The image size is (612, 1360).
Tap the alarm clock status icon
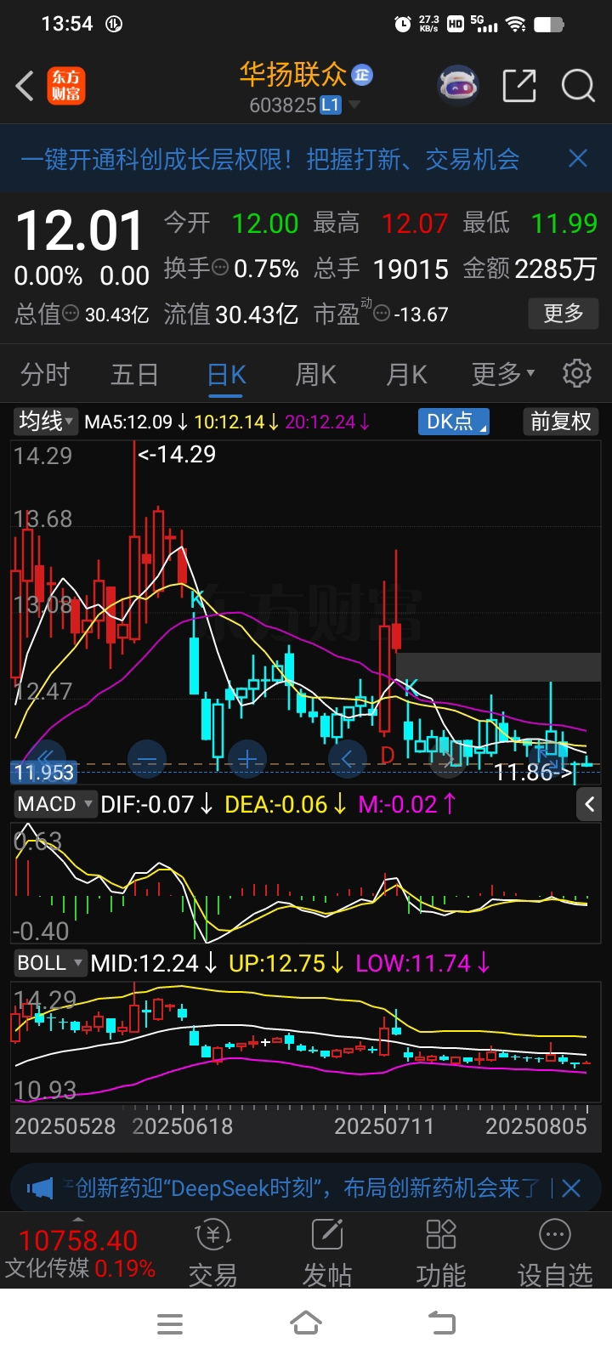403,24
